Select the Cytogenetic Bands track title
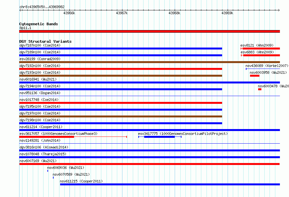289x197 pixels. coord(39,24)
